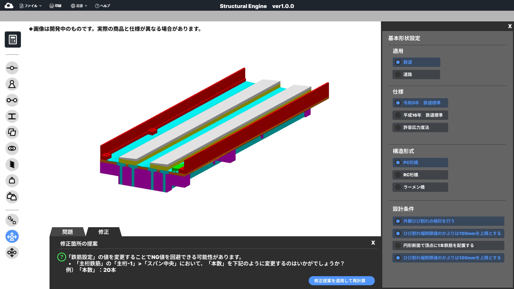
Task: Click the 印刷 print button
Action: [55, 6]
